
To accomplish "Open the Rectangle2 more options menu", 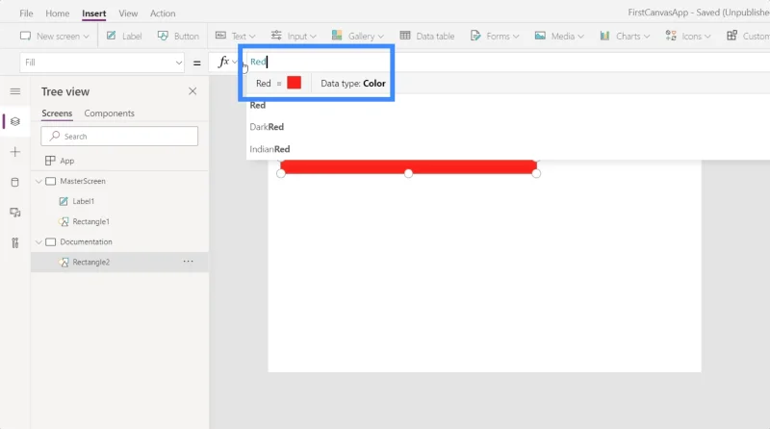I will click(x=188, y=262).
